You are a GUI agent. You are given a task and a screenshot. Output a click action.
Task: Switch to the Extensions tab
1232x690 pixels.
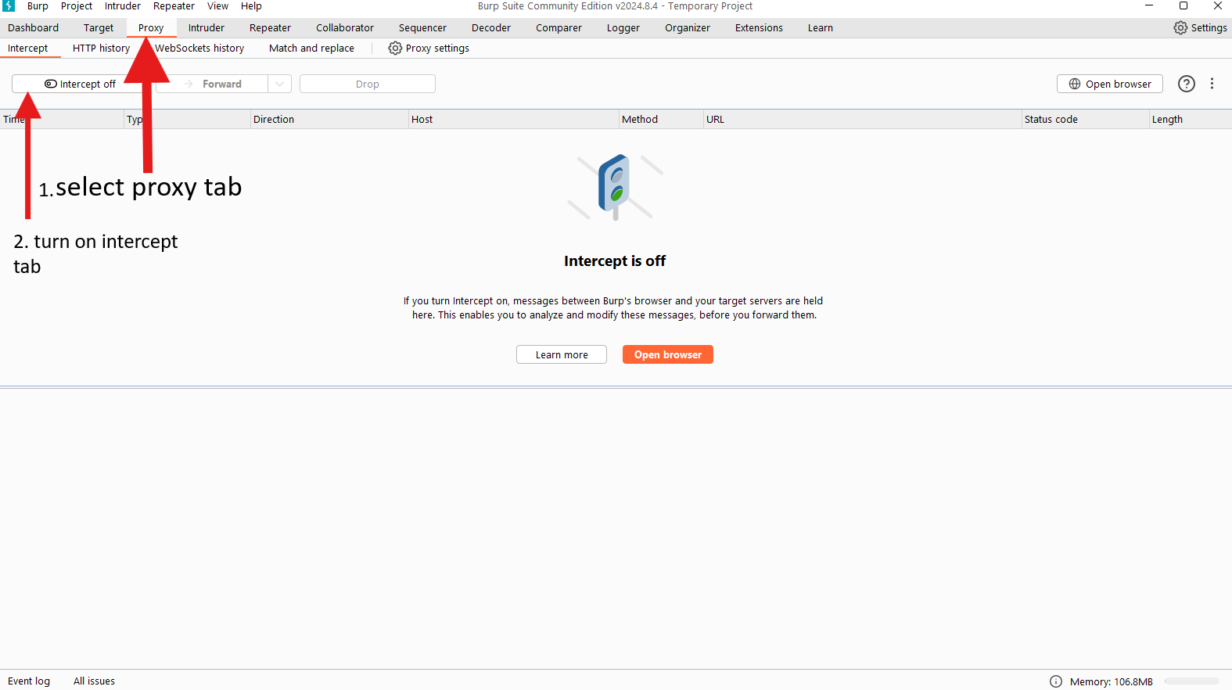759,27
